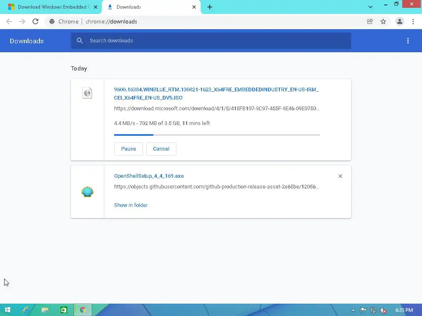Open the tab search dropdown chevron
This screenshot has height=316, width=422.
[370, 7]
